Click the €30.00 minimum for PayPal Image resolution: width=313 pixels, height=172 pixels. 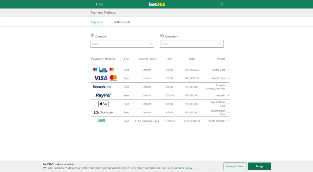point(170,95)
